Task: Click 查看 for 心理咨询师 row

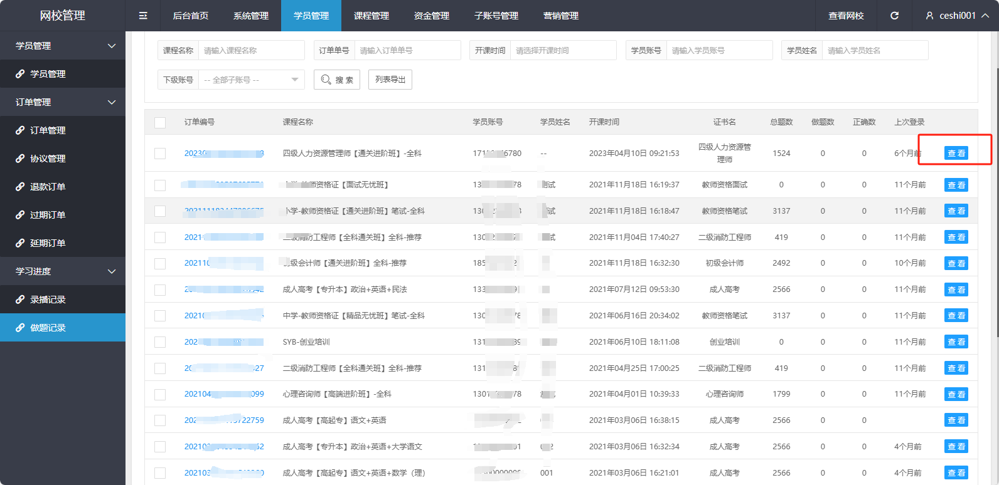Action: [956, 394]
